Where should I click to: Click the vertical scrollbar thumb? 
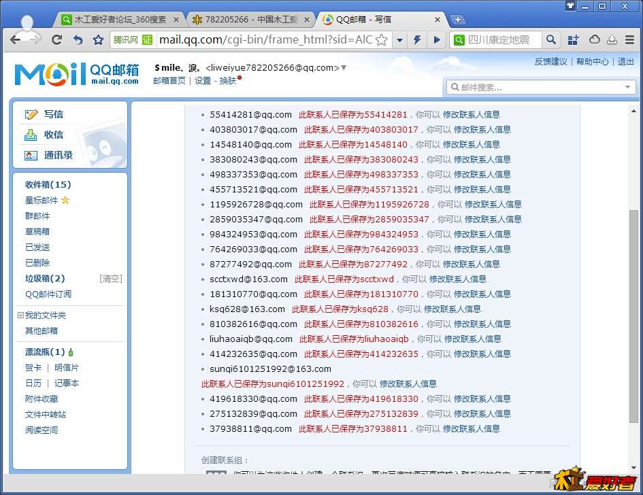633,315
